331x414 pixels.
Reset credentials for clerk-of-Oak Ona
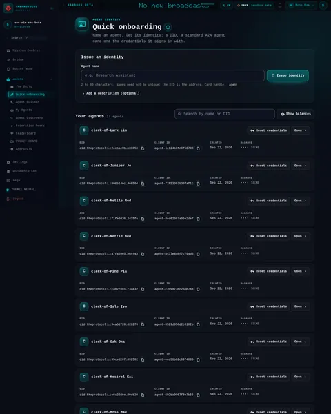[x=268, y=342]
